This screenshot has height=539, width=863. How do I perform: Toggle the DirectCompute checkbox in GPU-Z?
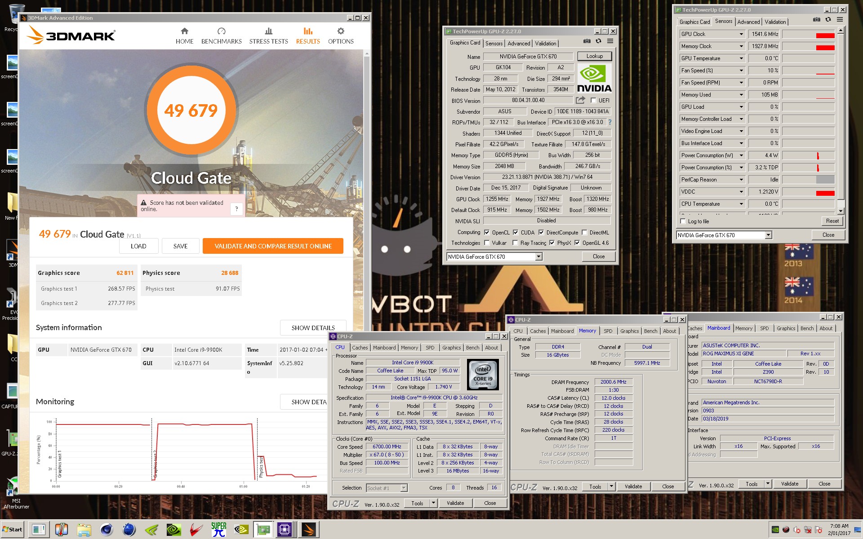[541, 233]
